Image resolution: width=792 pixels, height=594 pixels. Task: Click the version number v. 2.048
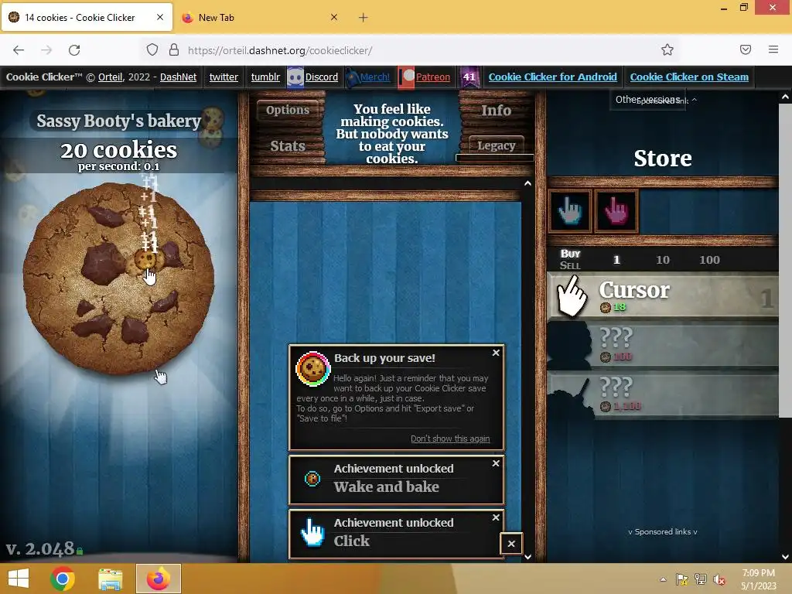point(40,548)
